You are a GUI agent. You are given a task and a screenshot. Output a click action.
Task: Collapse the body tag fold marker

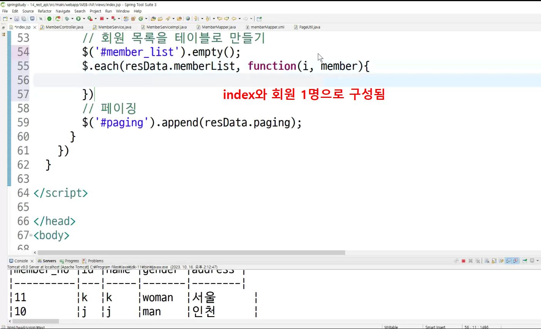pyautogui.click(x=31, y=235)
